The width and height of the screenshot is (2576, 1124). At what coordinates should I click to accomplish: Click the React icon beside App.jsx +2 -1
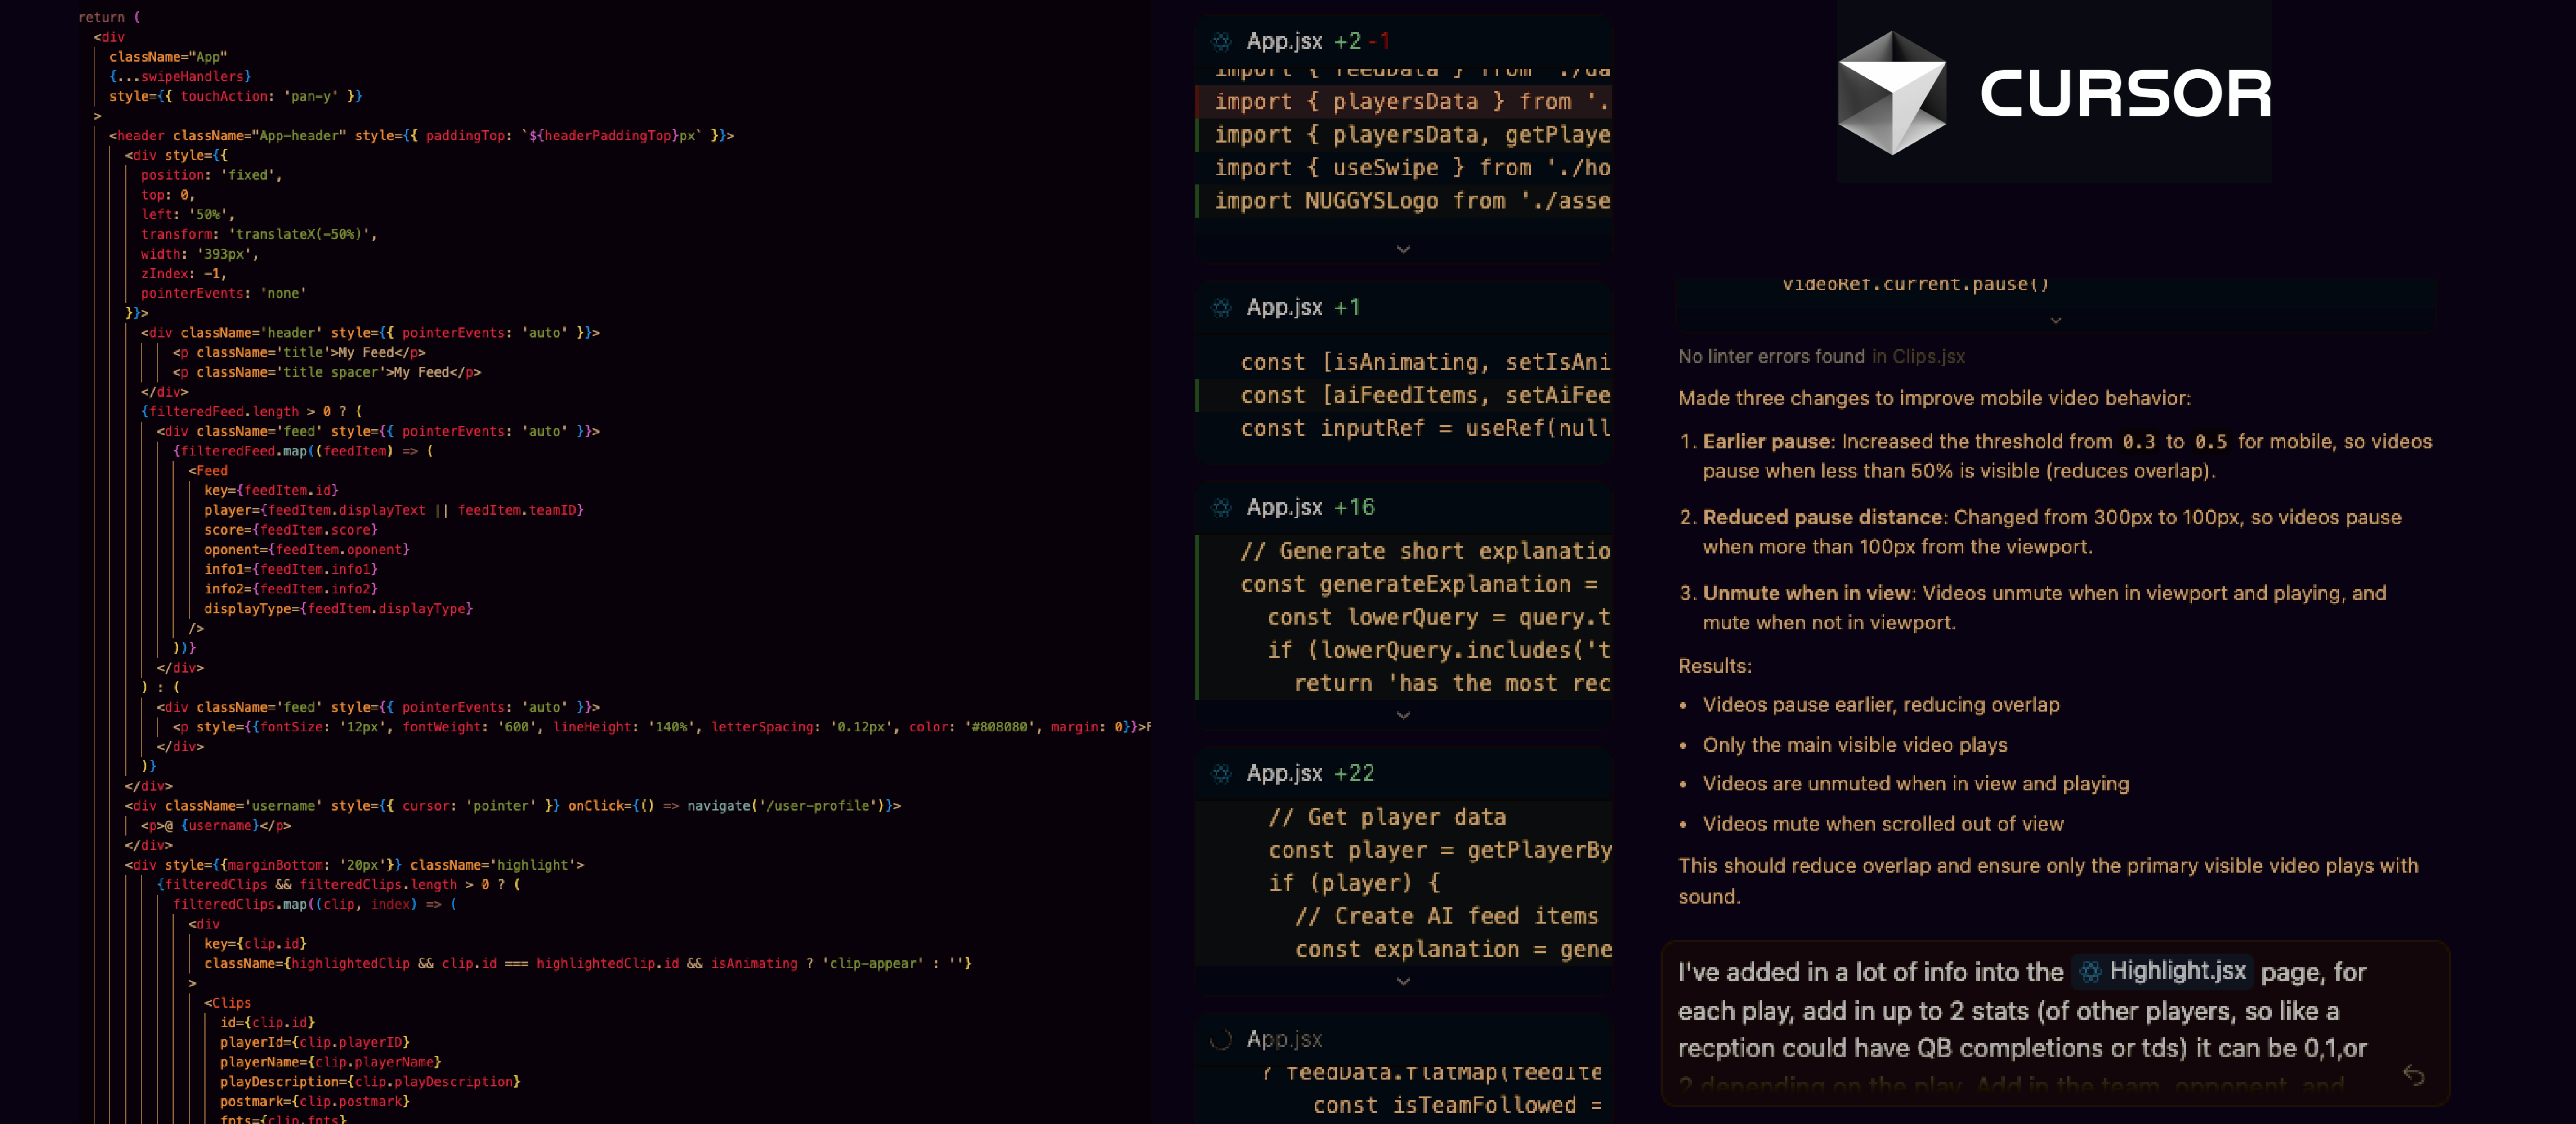pos(1221,42)
